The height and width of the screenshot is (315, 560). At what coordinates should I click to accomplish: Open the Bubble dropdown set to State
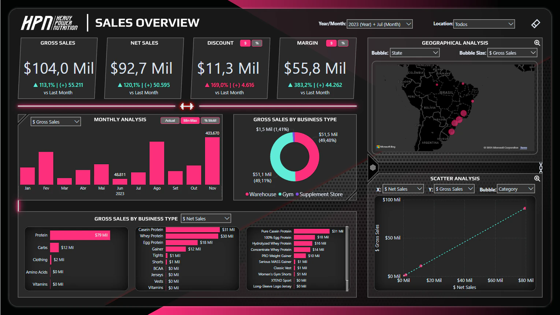pos(415,53)
